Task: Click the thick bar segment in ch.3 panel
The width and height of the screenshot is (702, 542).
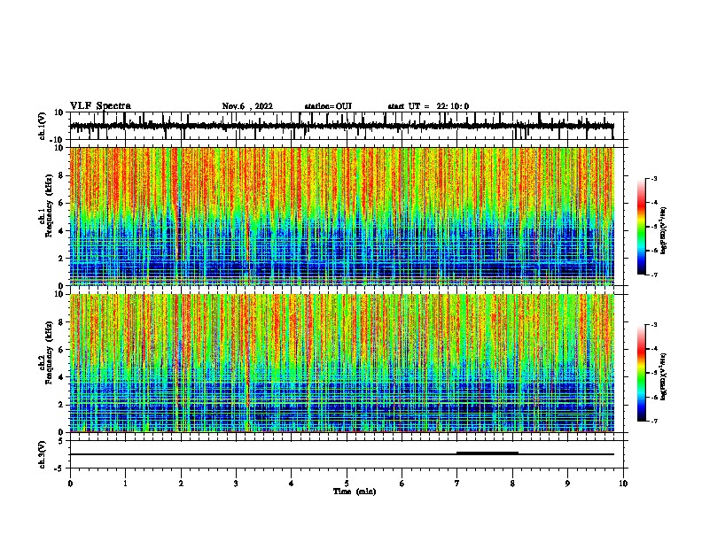Action: tap(487, 453)
